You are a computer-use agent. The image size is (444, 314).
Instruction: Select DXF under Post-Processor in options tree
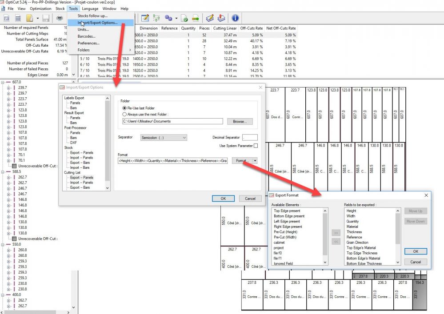click(x=73, y=143)
